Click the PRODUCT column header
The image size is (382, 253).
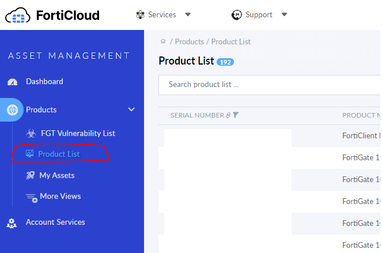coord(361,115)
